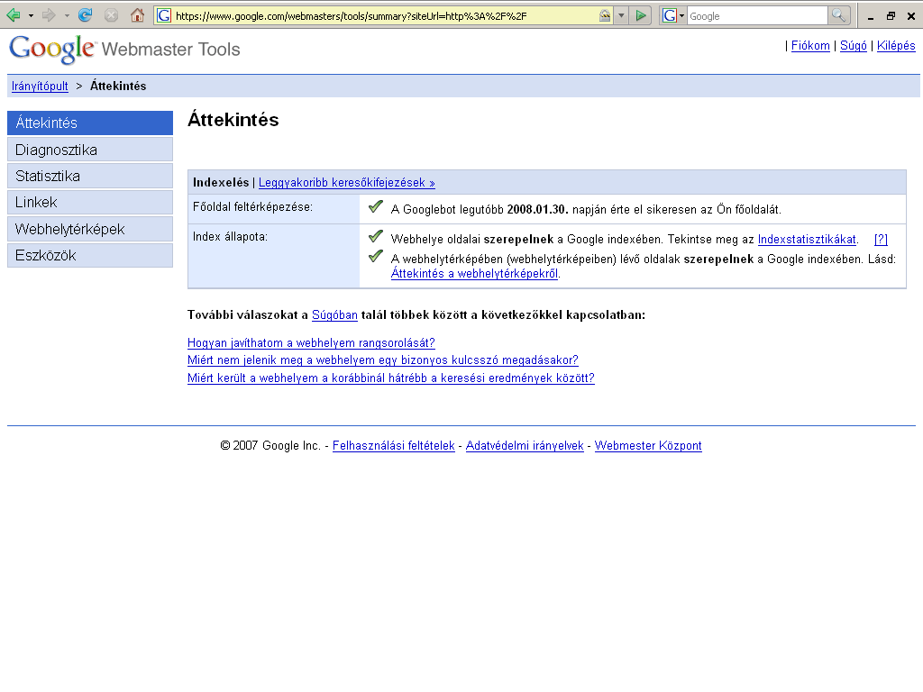Open Leggyakoribb keresőkifejezések link
Viewport: 923px width, 692px height.
pos(347,182)
